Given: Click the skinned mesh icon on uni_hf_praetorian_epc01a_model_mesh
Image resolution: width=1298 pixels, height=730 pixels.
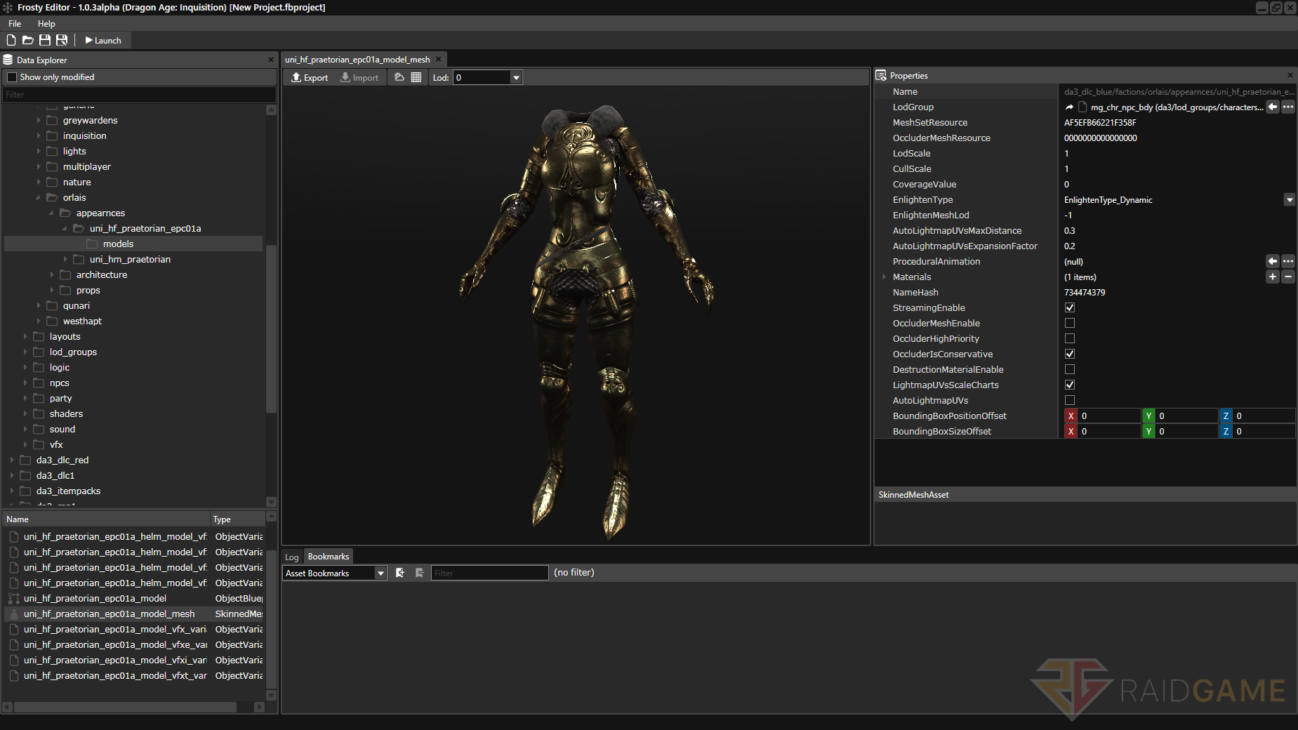Looking at the screenshot, I should click(x=13, y=613).
